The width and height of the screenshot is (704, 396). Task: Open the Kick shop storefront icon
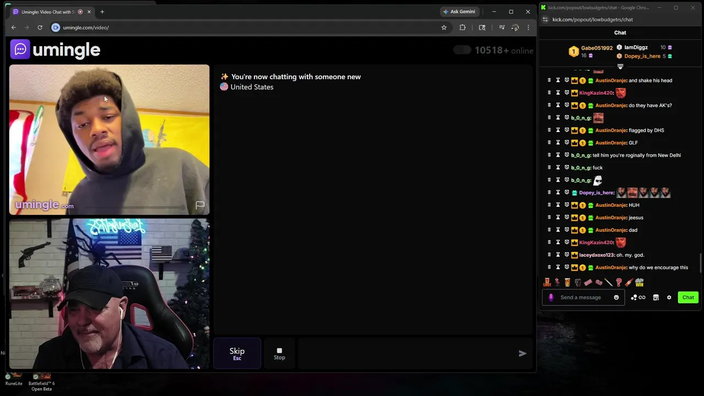[656, 298]
